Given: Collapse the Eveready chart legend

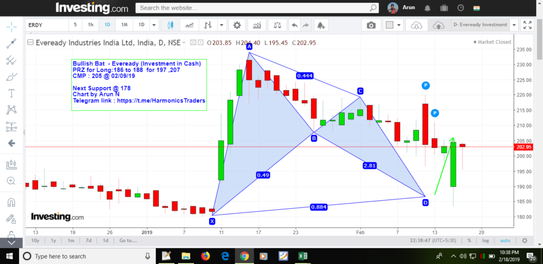Looking at the screenshot, I should (x=30, y=42).
